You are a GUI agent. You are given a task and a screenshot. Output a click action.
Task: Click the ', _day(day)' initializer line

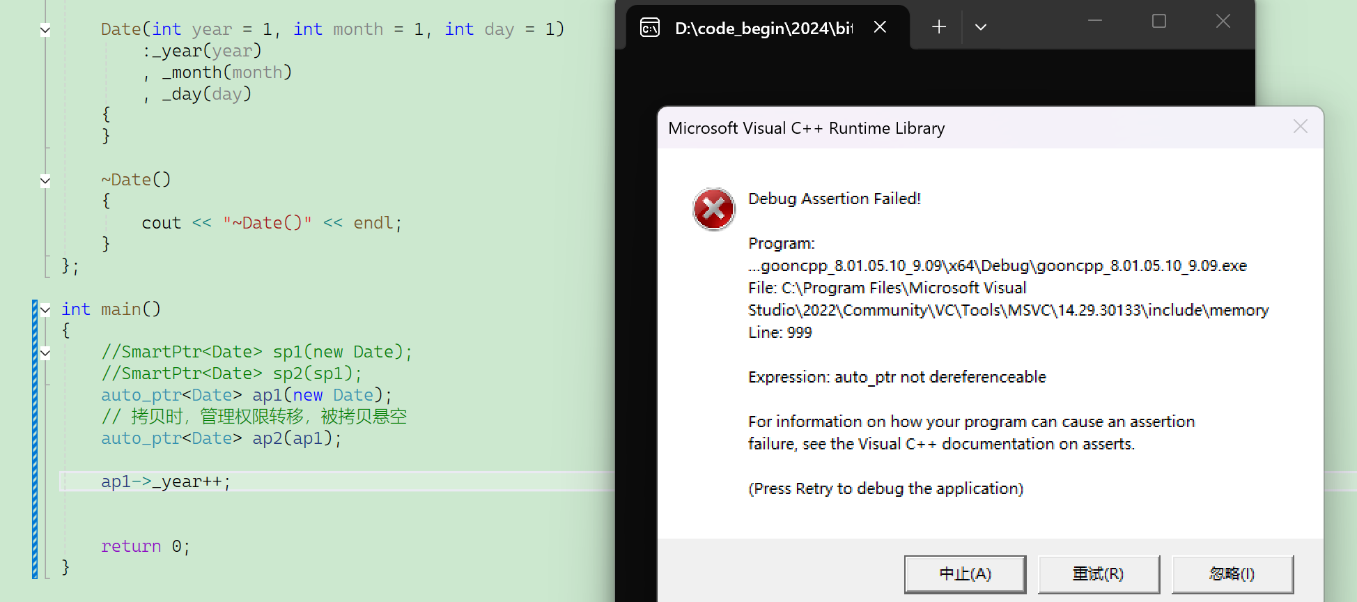[x=196, y=94]
